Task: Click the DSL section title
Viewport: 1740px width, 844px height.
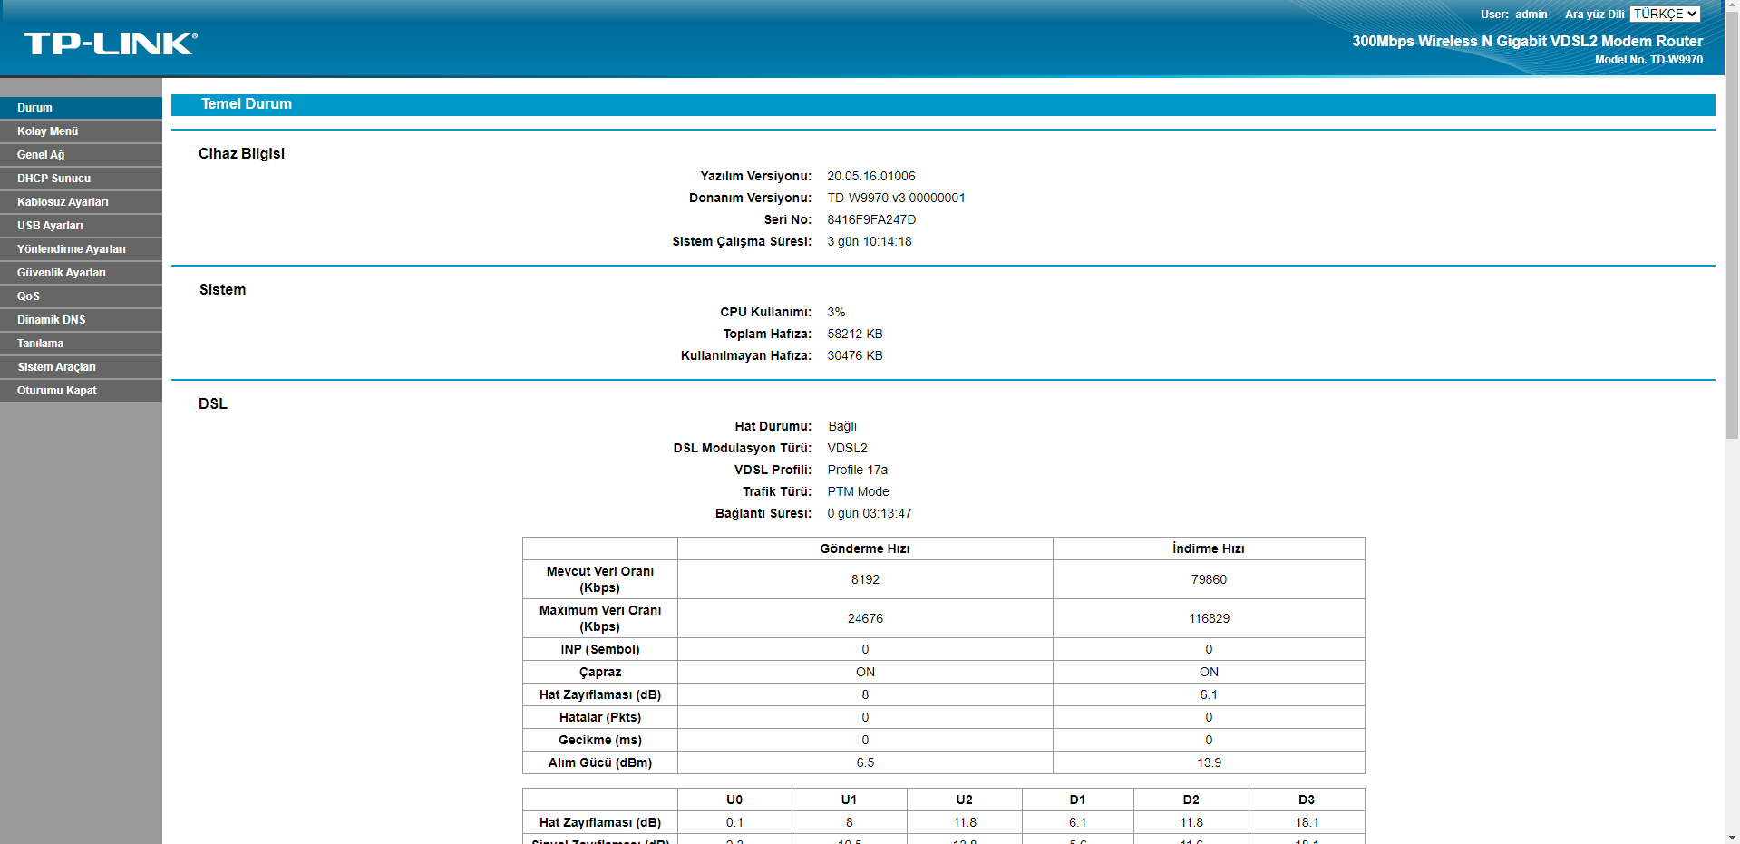Action: coord(213,404)
